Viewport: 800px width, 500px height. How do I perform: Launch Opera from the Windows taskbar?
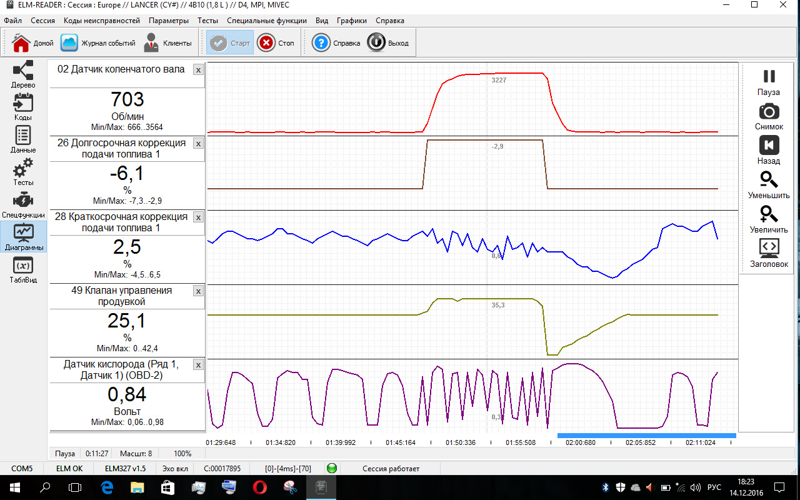(259, 487)
